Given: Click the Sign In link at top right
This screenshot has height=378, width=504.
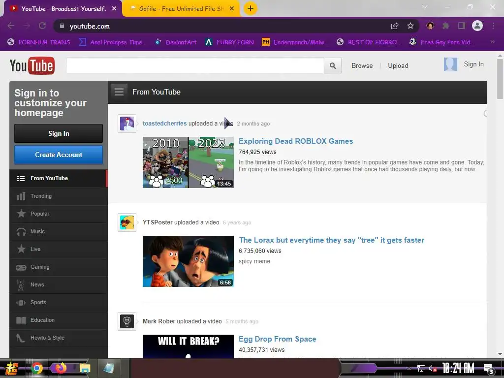Looking at the screenshot, I should [x=473, y=64].
